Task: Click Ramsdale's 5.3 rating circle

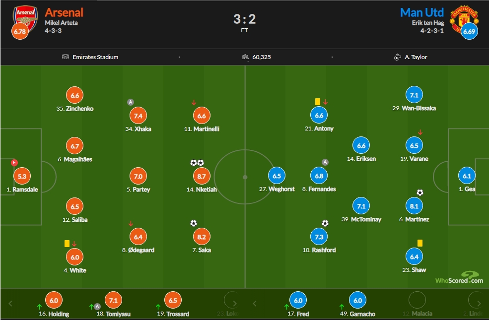Action: pyautogui.click(x=22, y=176)
